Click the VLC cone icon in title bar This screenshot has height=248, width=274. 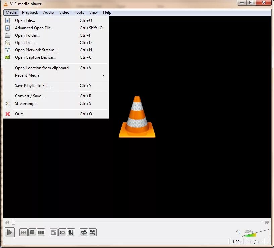pos(6,4)
